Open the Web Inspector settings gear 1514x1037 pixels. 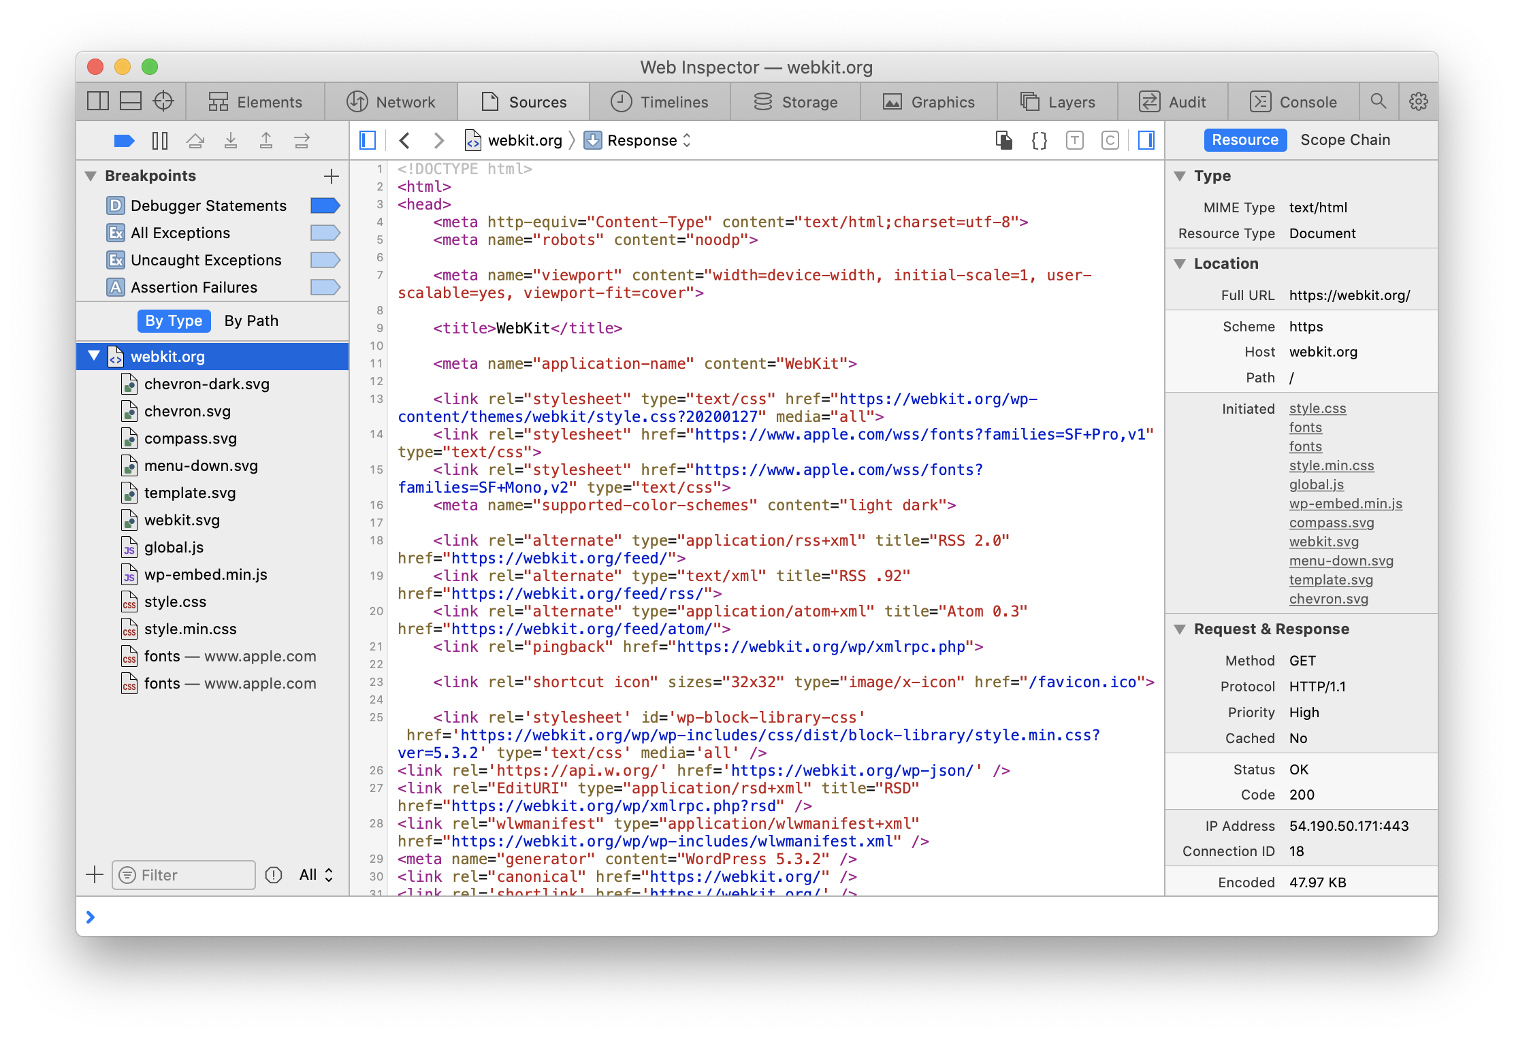[x=1418, y=101]
